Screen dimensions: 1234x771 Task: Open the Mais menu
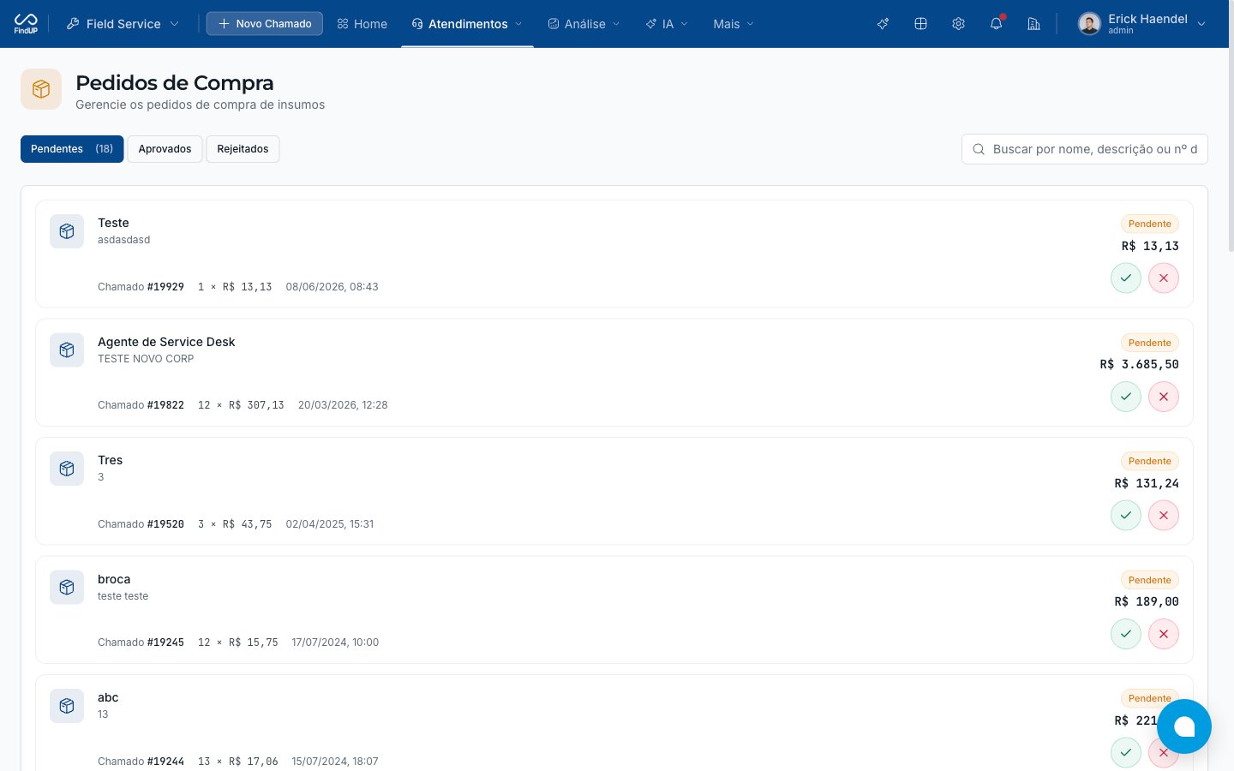click(734, 24)
